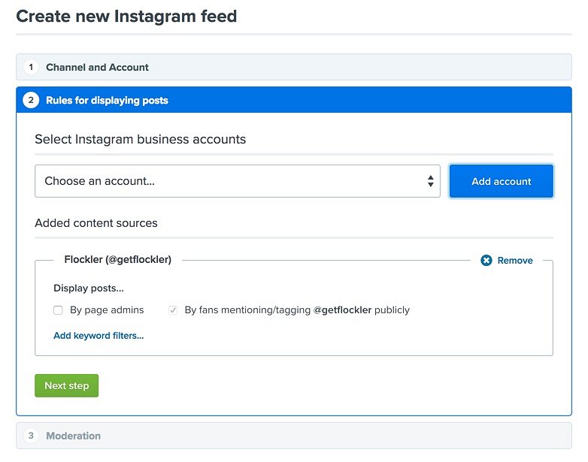
Task: Click the step 2 number badge
Action: [x=31, y=100]
